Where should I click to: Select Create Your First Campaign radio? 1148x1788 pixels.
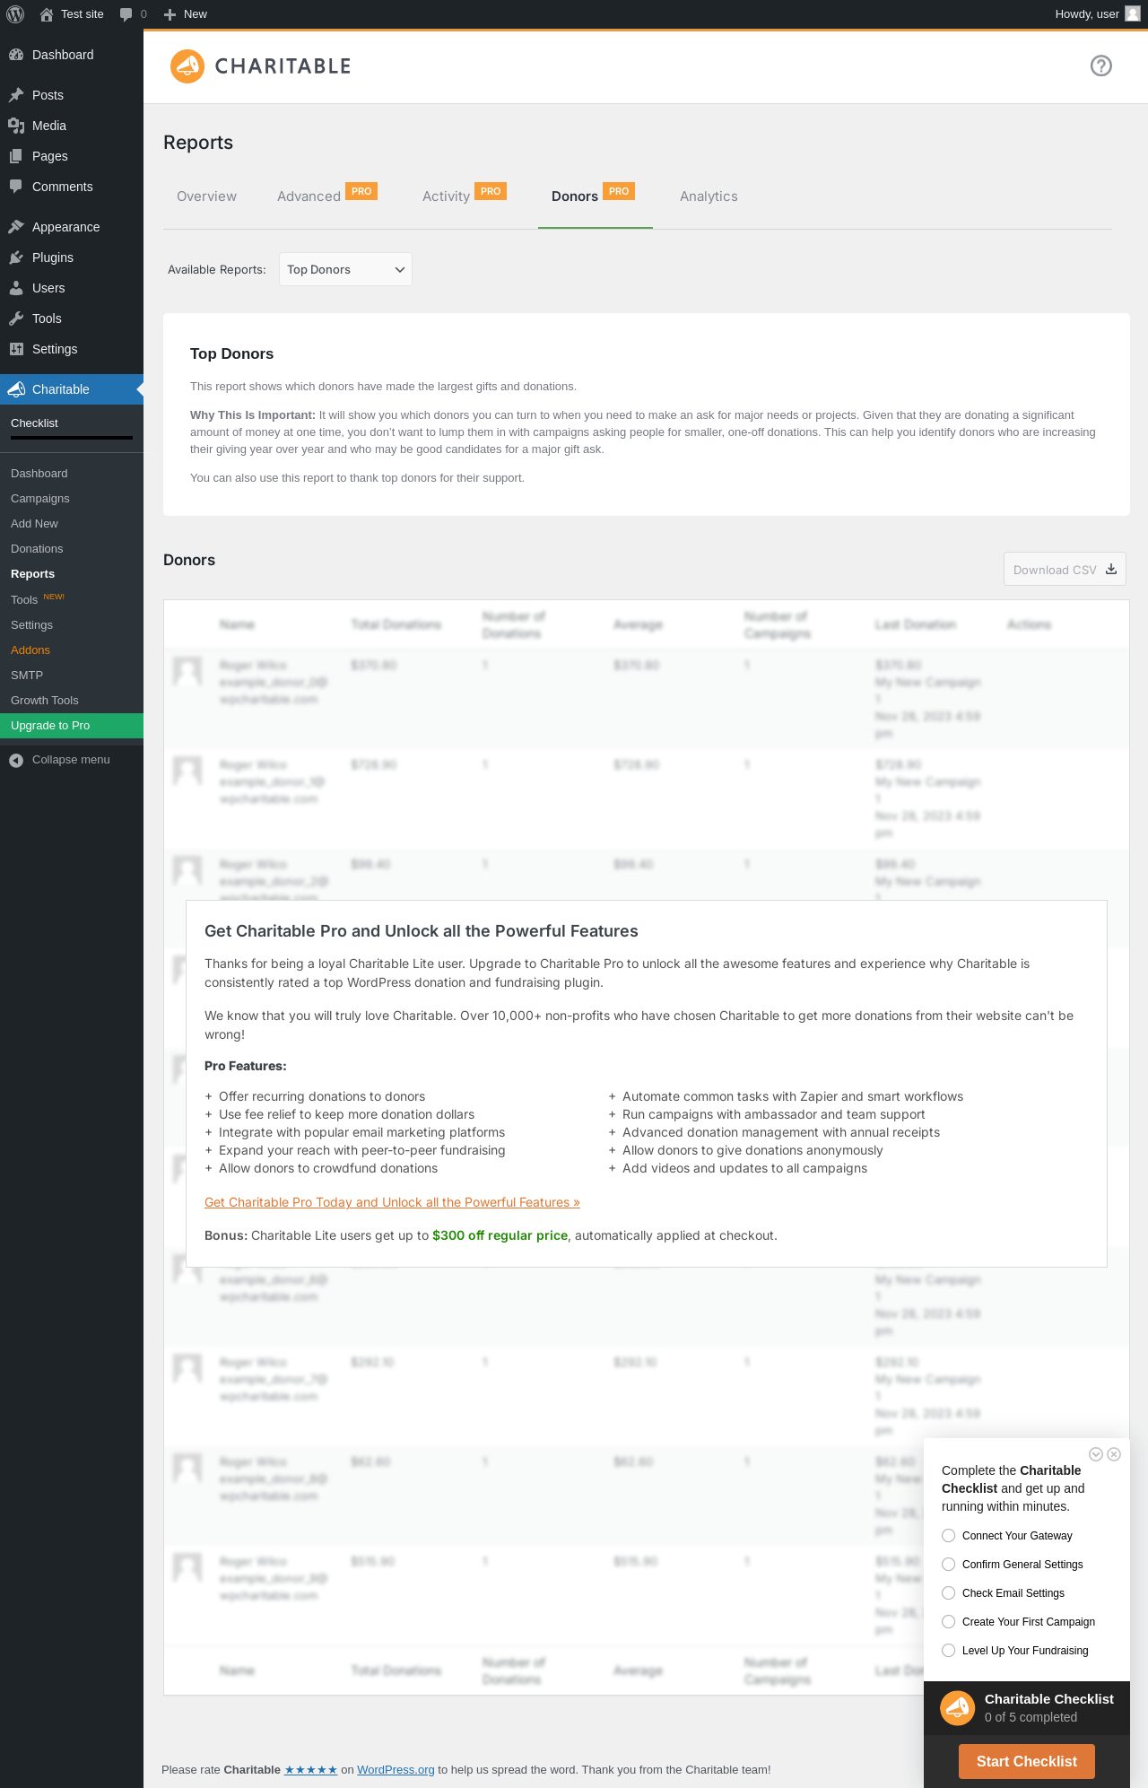click(x=948, y=1622)
